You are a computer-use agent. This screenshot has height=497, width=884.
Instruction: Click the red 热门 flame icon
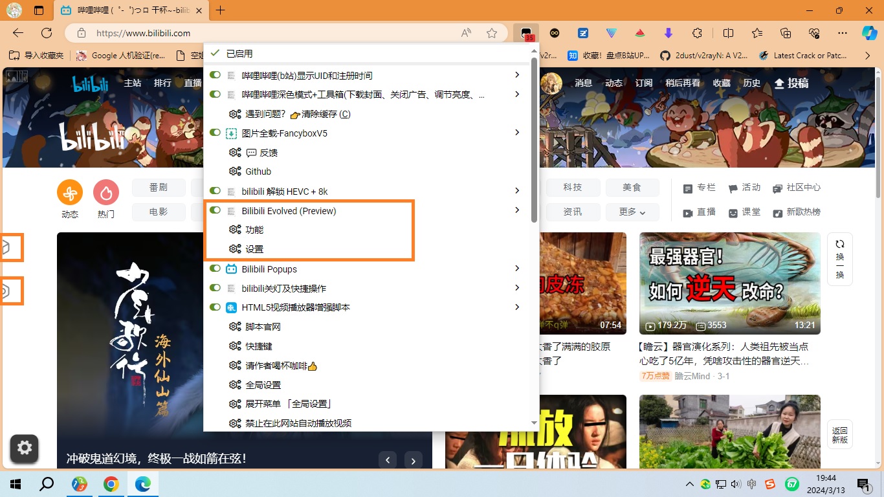pos(106,192)
